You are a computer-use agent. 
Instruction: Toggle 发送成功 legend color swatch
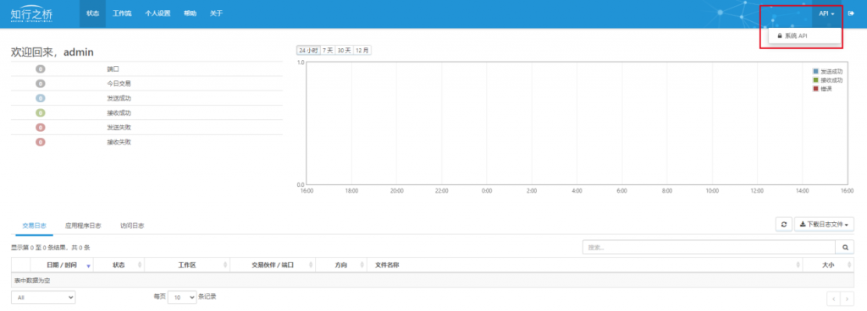(815, 72)
